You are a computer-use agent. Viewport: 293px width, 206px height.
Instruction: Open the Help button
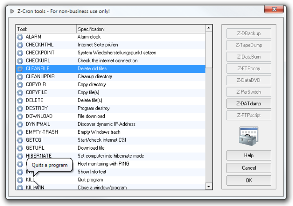[249, 155]
